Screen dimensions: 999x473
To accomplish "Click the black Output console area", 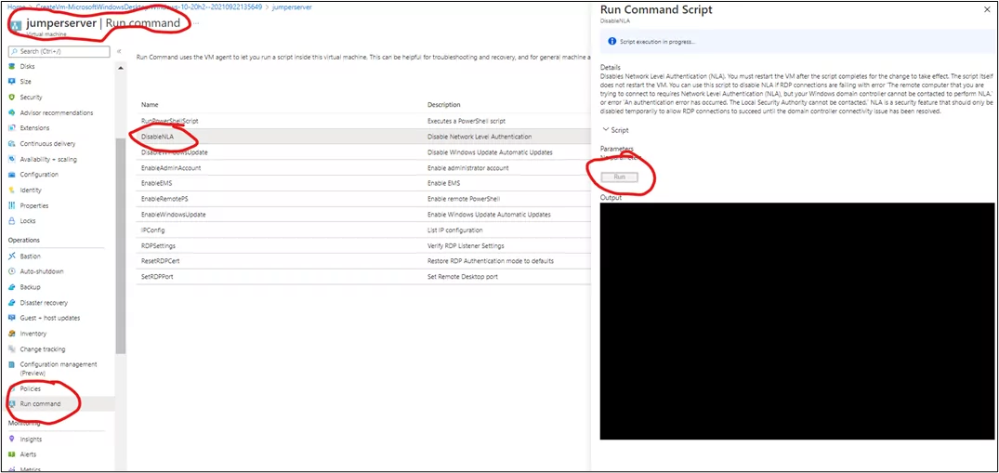I will pos(797,321).
